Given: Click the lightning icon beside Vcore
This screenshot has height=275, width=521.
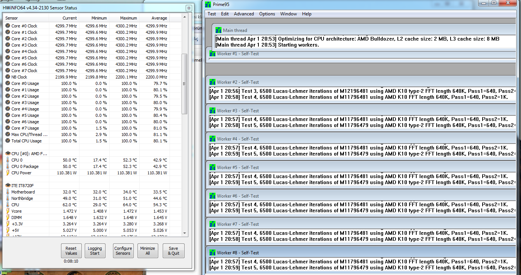Looking at the screenshot, I should click(8, 211).
